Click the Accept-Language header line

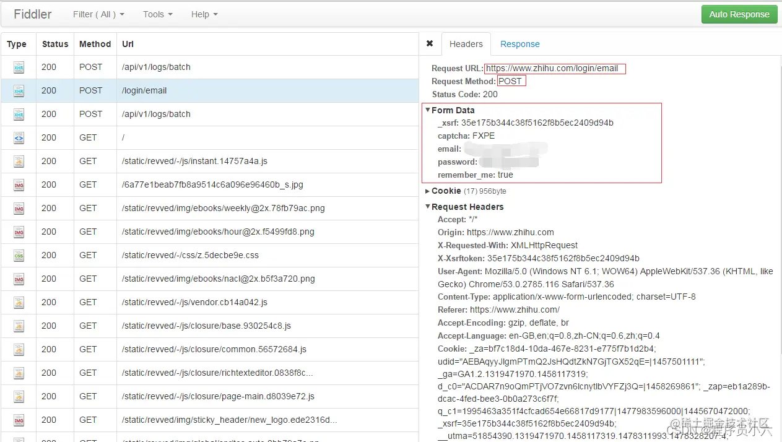coord(549,336)
